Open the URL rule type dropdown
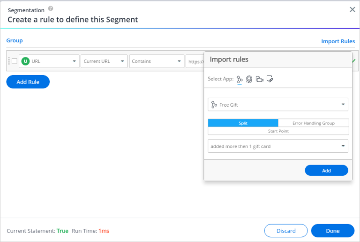Screen dimensions: 360x242 coord(49,61)
